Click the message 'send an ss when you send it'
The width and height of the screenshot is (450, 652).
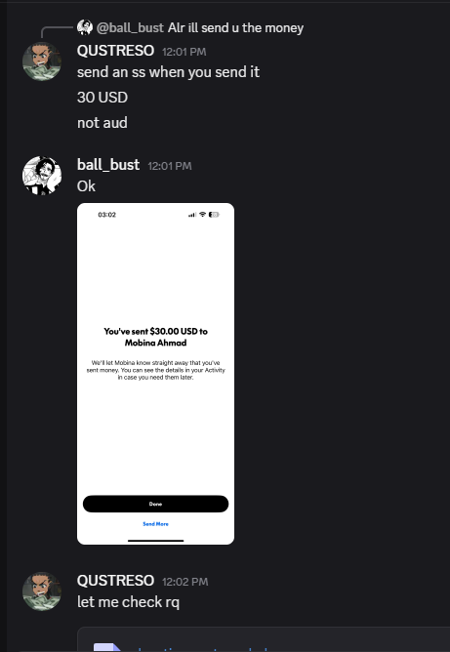coord(169,72)
